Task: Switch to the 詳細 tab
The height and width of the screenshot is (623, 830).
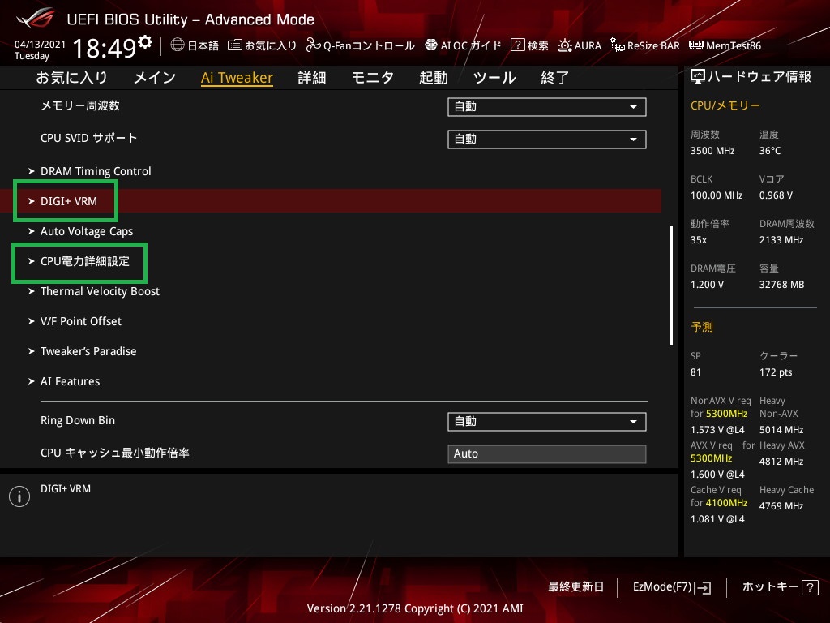Action: 311,78
